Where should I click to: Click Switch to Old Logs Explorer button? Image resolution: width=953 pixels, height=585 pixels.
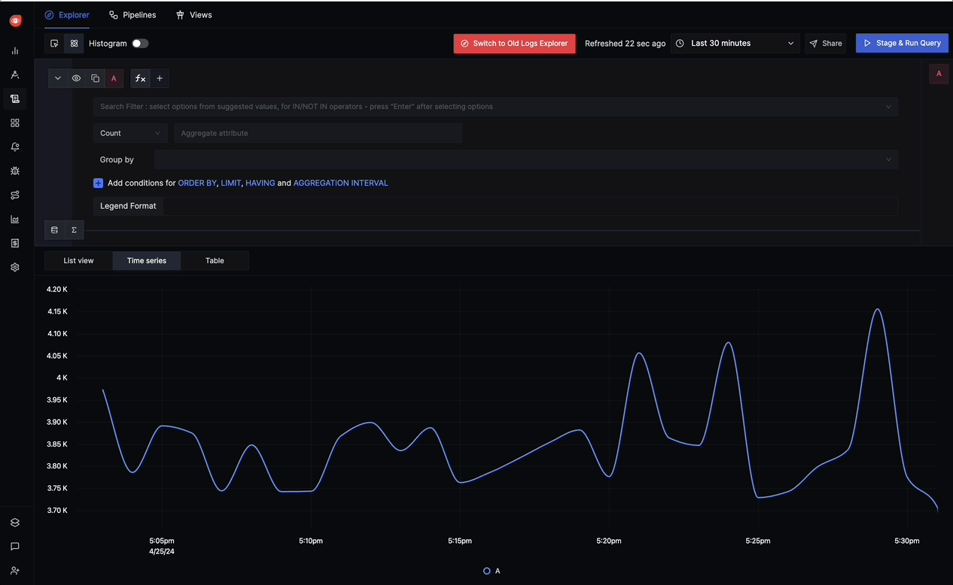point(514,44)
